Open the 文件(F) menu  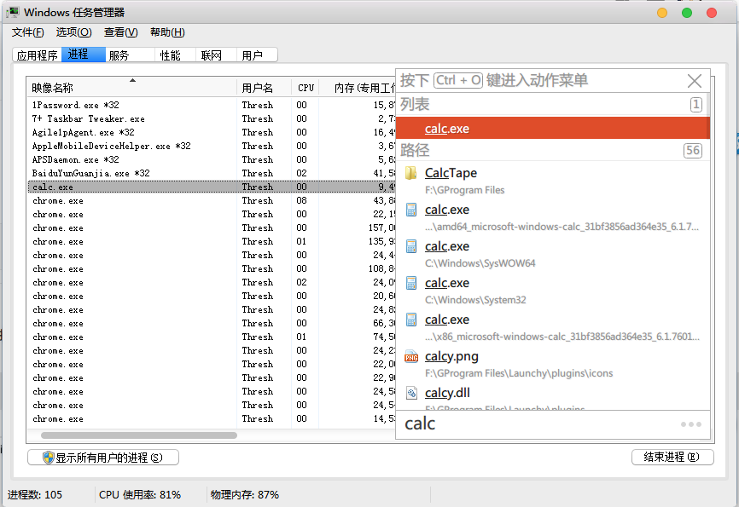28,32
